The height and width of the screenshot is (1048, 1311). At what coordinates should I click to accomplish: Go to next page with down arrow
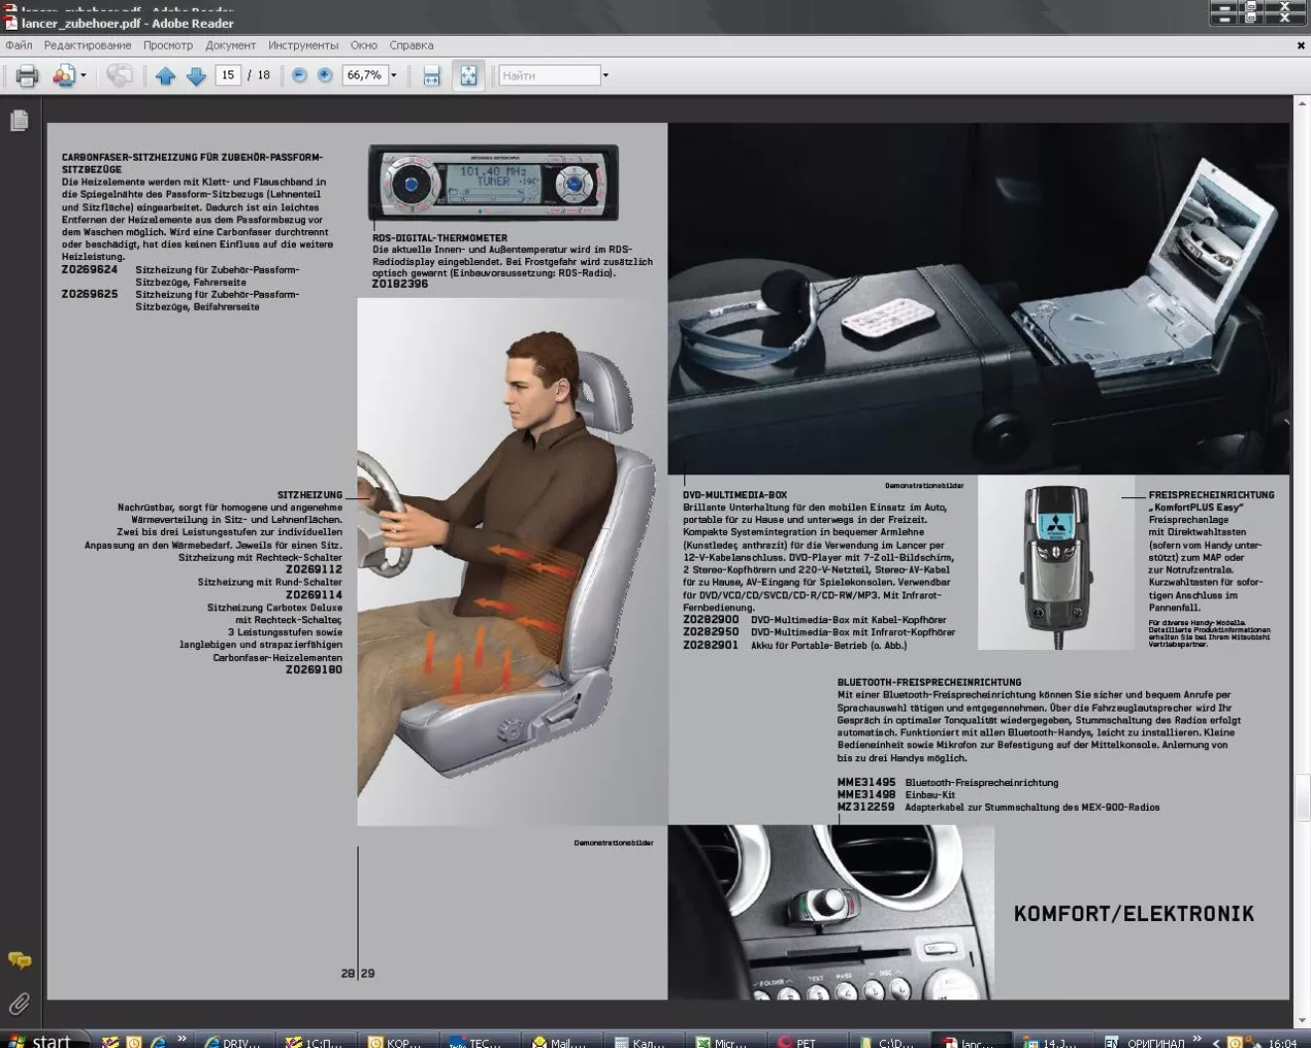pos(197,75)
